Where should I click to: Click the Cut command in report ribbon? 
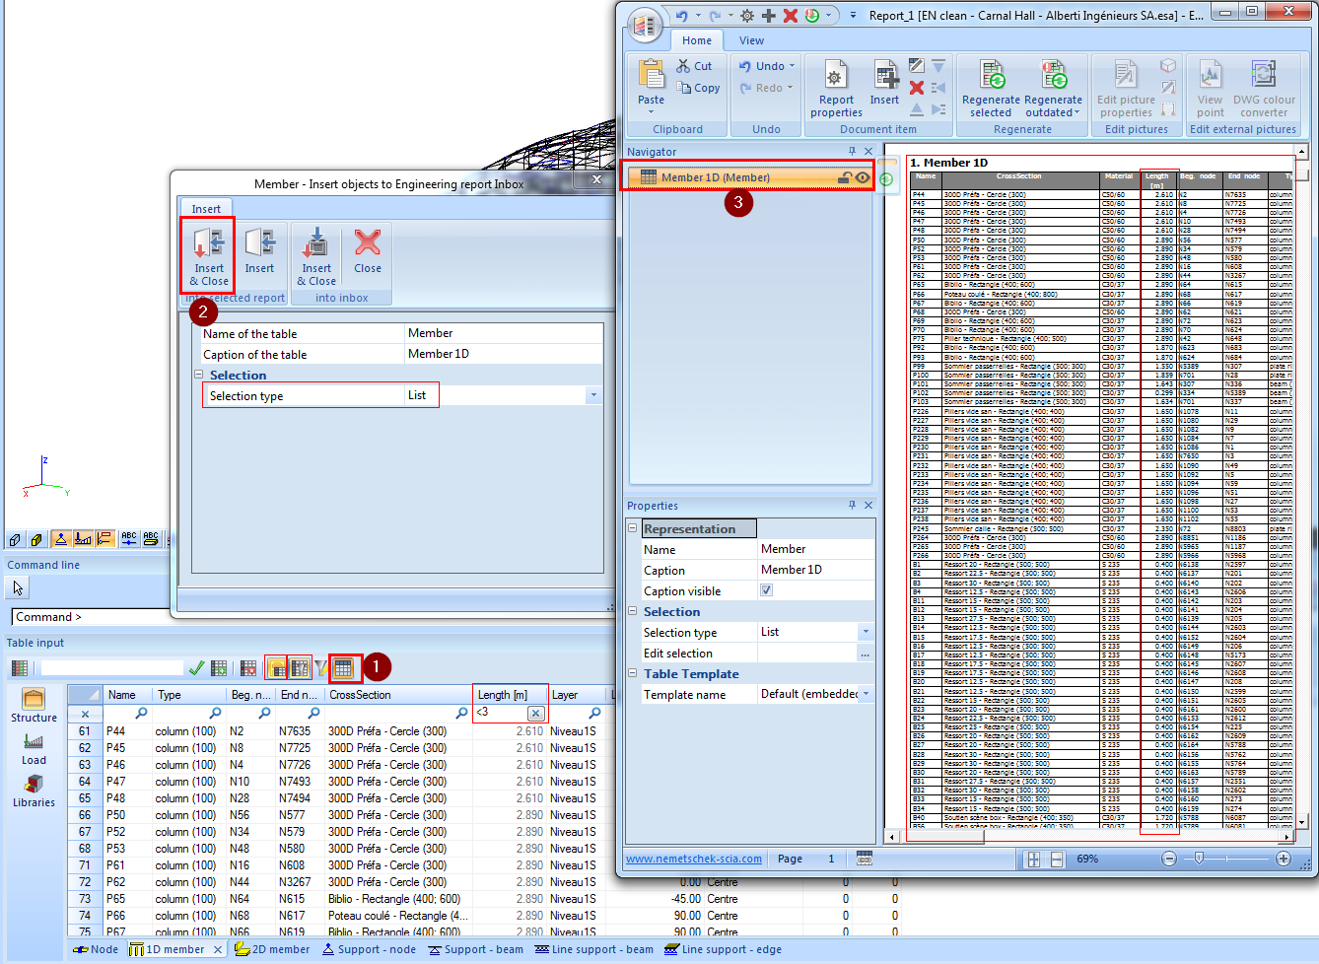pos(694,66)
